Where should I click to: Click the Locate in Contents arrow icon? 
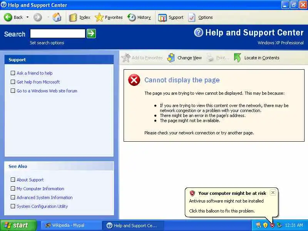(x=238, y=58)
